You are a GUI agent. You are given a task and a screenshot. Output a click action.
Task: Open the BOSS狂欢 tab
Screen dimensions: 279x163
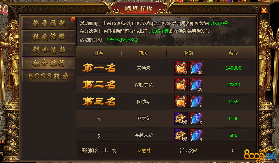click(x=49, y=76)
